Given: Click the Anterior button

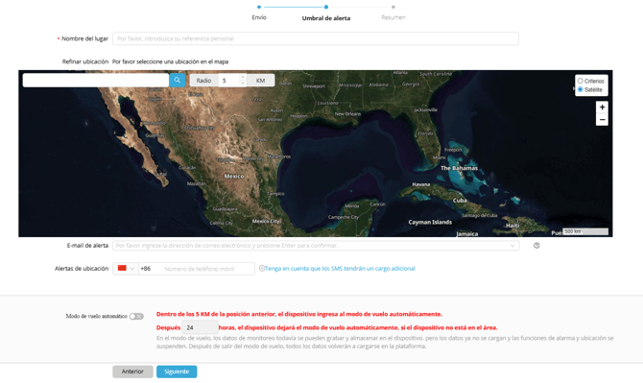Looking at the screenshot, I should (x=132, y=371).
